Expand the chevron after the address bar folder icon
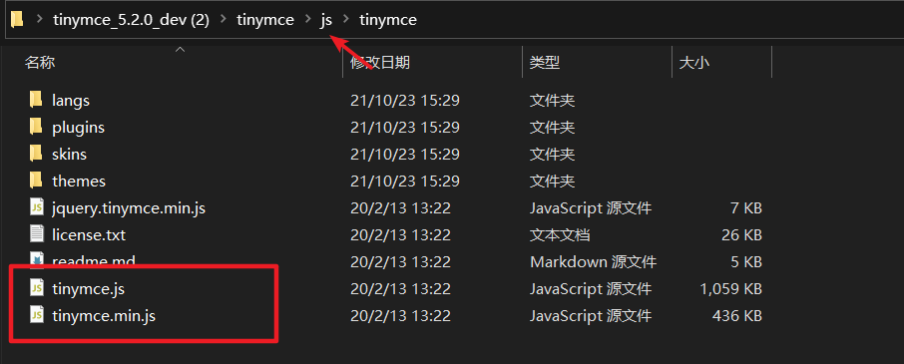Viewport: 904px width, 364px height. (x=40, y=20)
